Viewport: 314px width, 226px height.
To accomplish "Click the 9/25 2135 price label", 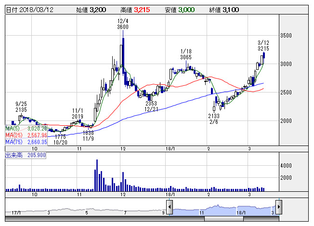I will 21,106.
